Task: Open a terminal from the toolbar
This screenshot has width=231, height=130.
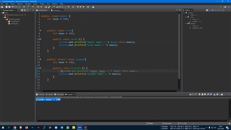Action: click(x=13, y=7)
